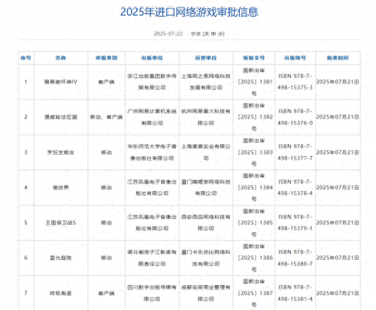The height and width of the screenshot is (310, 376).
Task: Click publisher cell for 星光庭院
Action: pyautogui.click(x=152, y=258)
